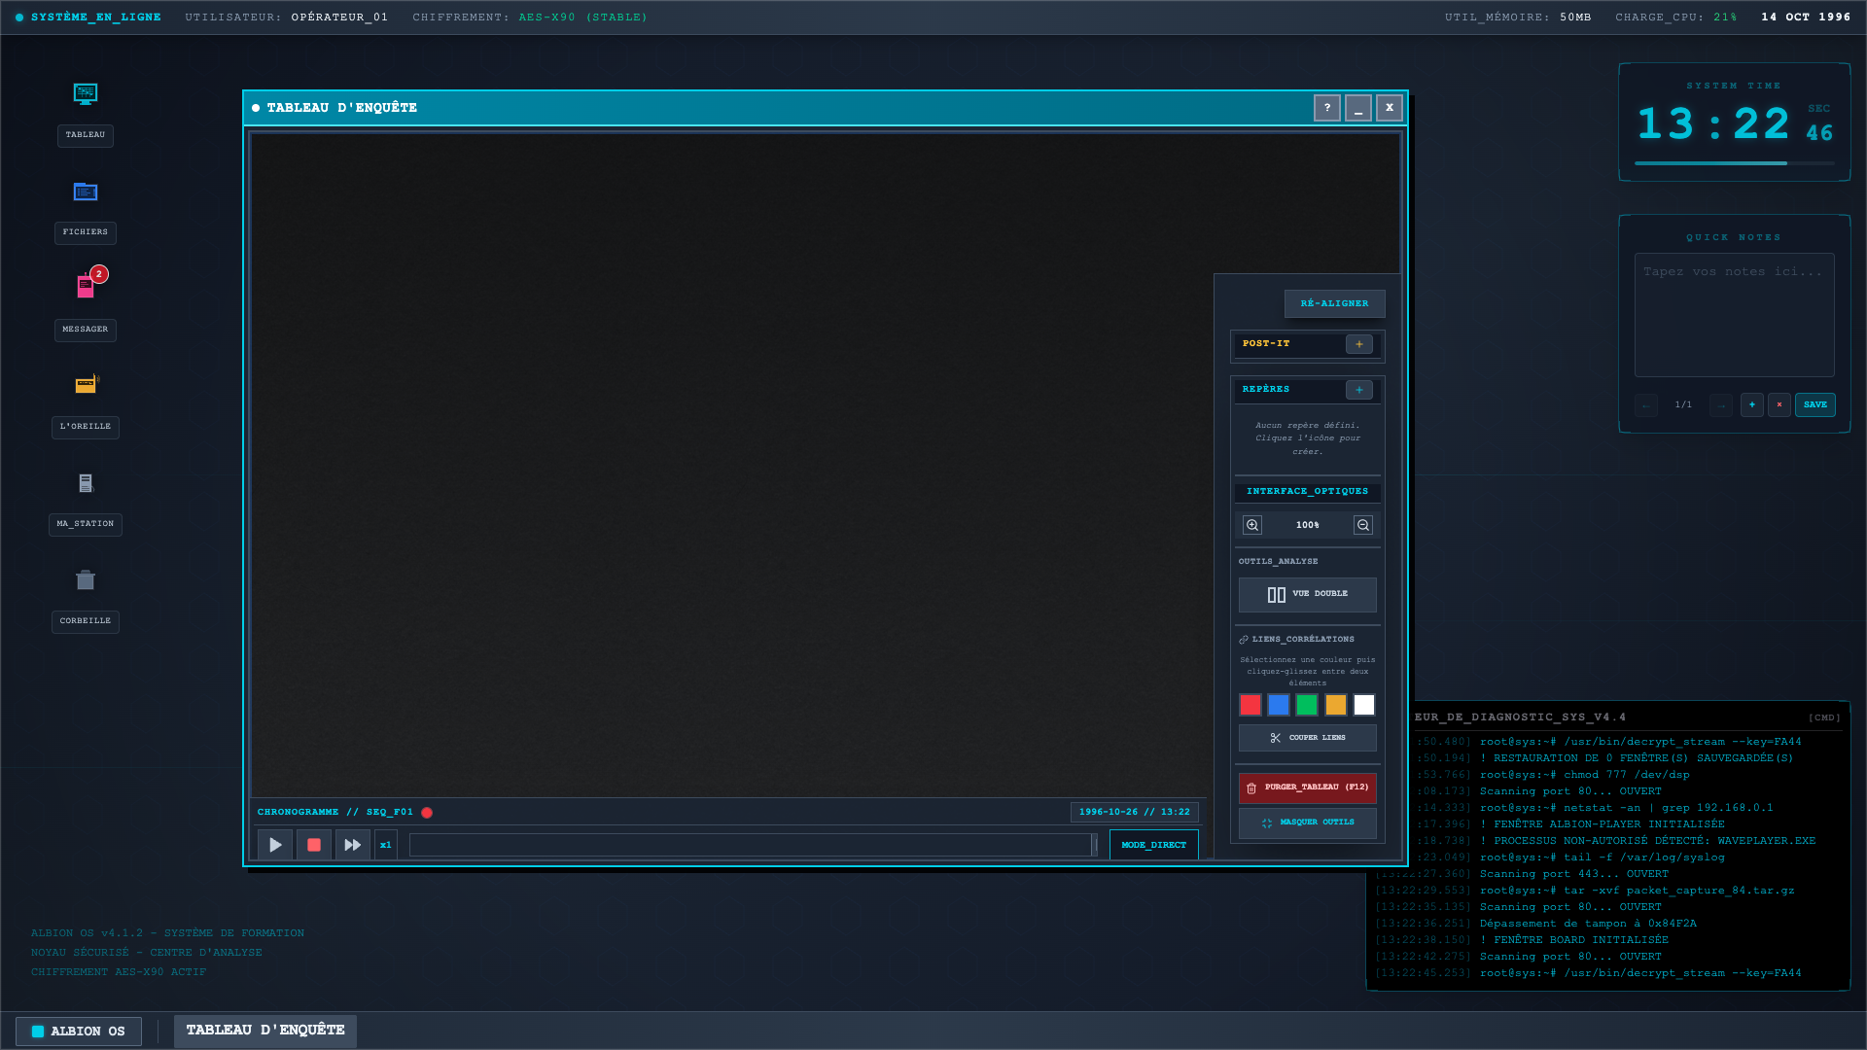Open the Corbeille trash icon

(x=86, y=580)
